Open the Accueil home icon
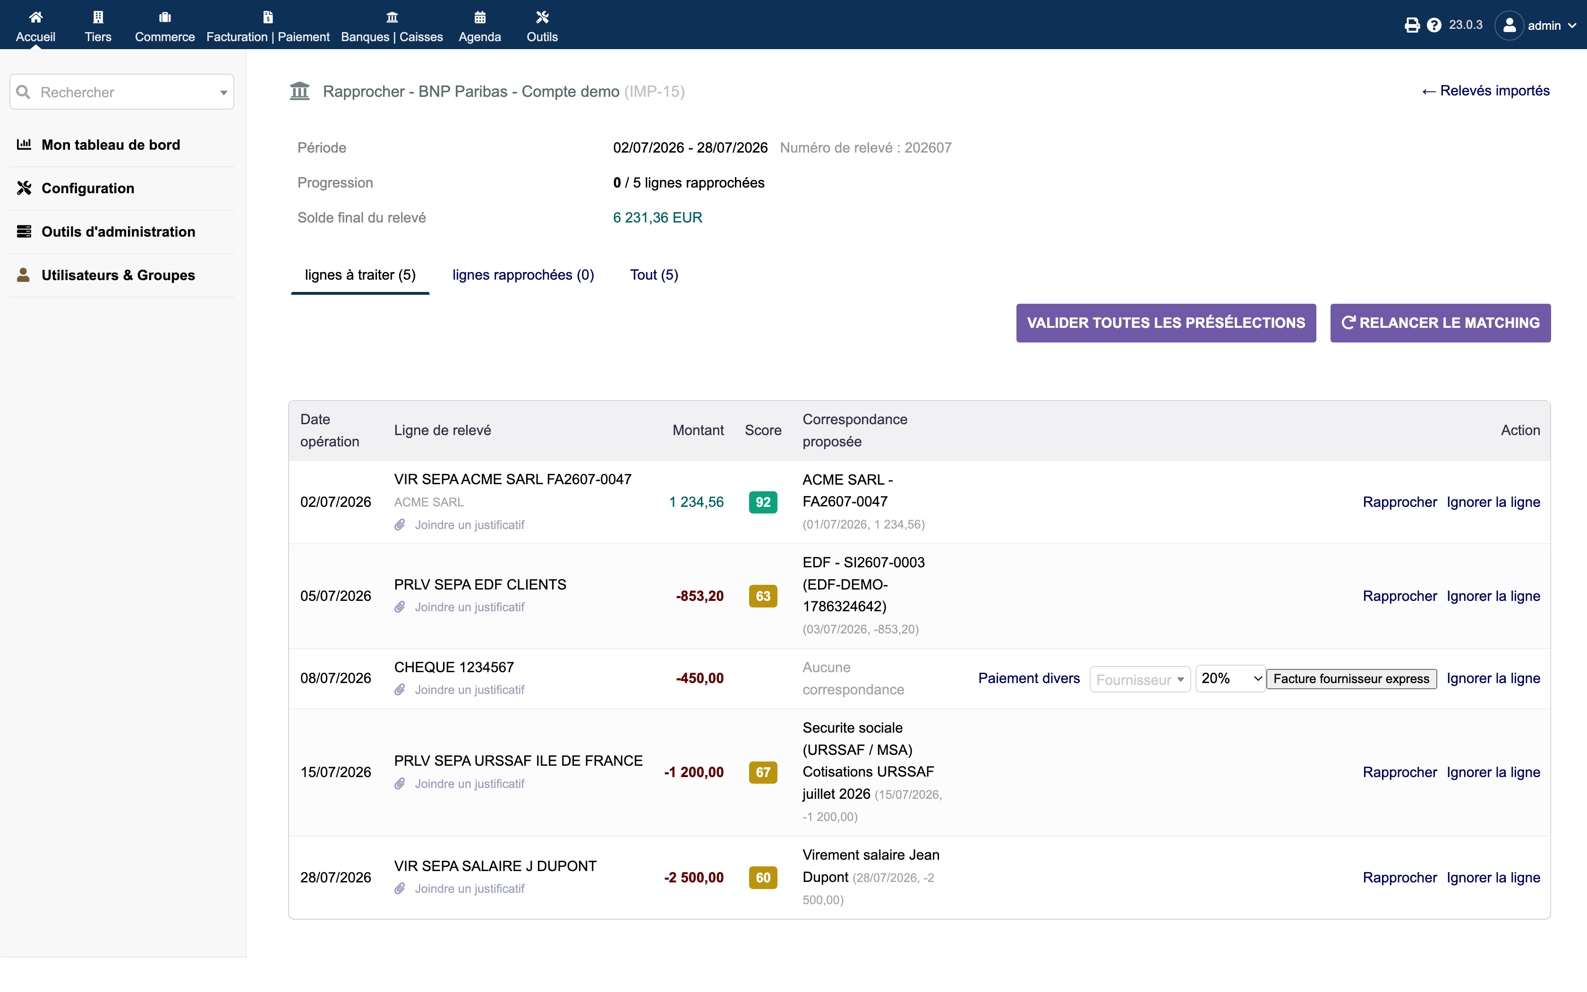Screen dimensions: 1587x992 [x=35, y=18]
